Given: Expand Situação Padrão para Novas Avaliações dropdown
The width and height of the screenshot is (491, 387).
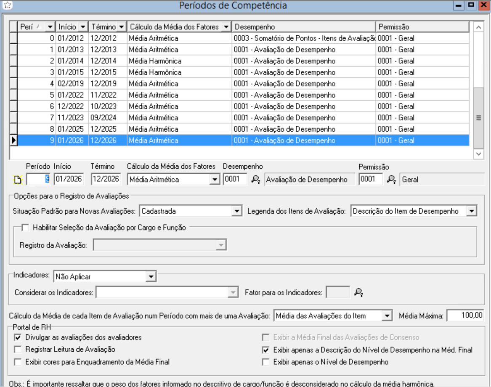Looking at the screenshot, I should coord(237,210).
